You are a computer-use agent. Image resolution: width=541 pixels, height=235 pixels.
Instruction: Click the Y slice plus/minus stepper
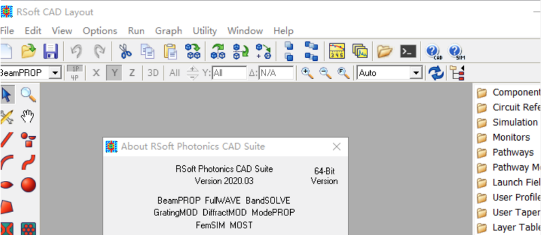pos(193,73)
